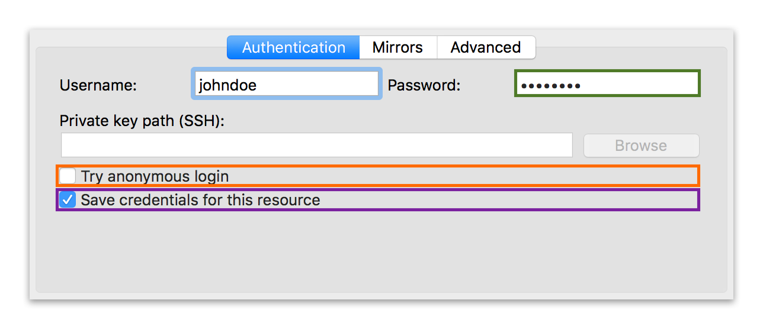763x329 pixels.
Task: Click the "Try anonymous login" label text
Action: [155, 176]
